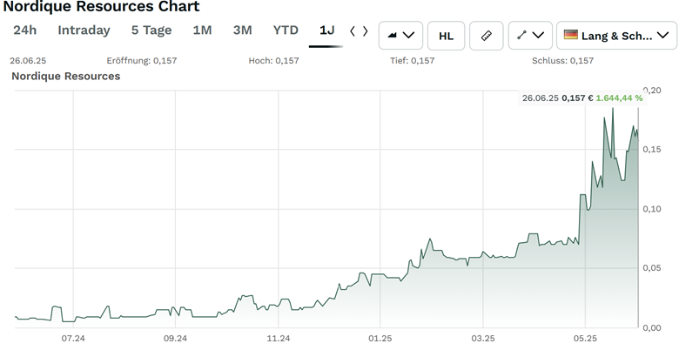
Task: Click the area chart type icon
Action: 392,36
